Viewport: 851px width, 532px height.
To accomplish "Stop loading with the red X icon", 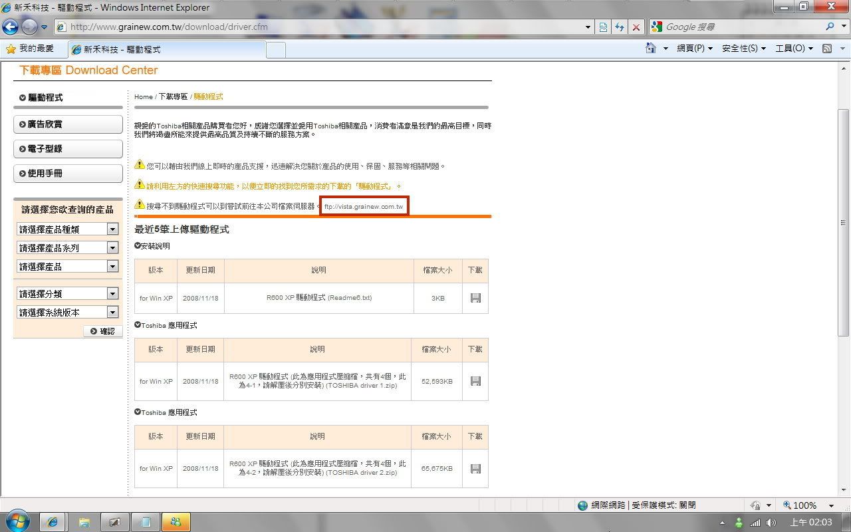I will pos(636,27).
